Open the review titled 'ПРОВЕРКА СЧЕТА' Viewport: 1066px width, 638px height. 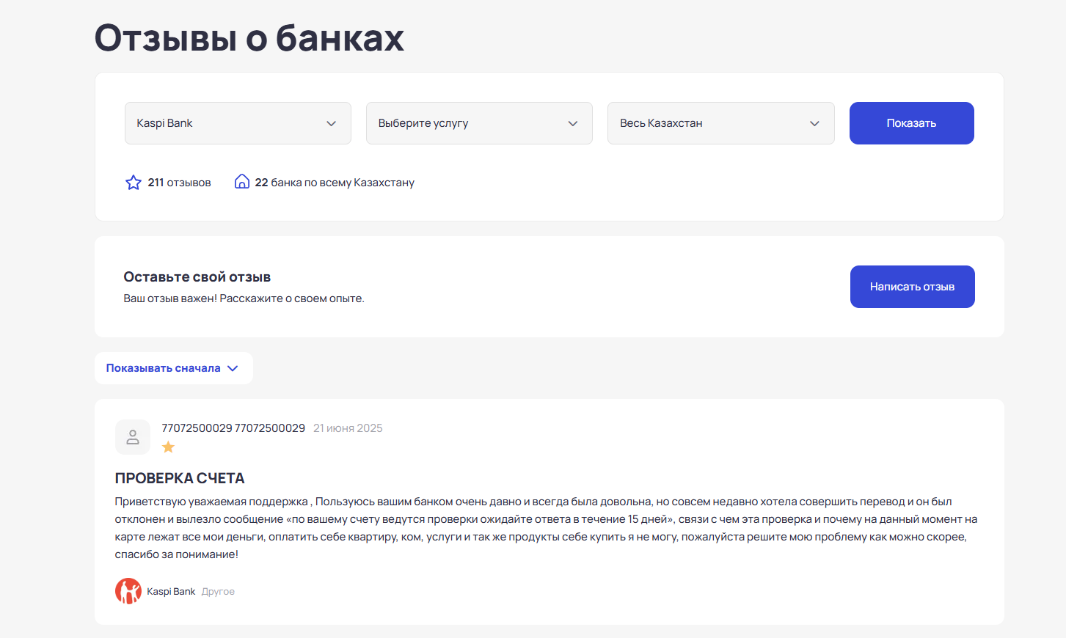coord(180,478)
